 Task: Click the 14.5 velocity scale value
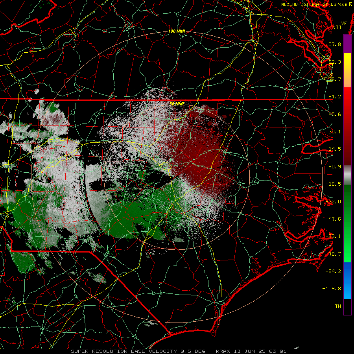[x=335, y=149]
